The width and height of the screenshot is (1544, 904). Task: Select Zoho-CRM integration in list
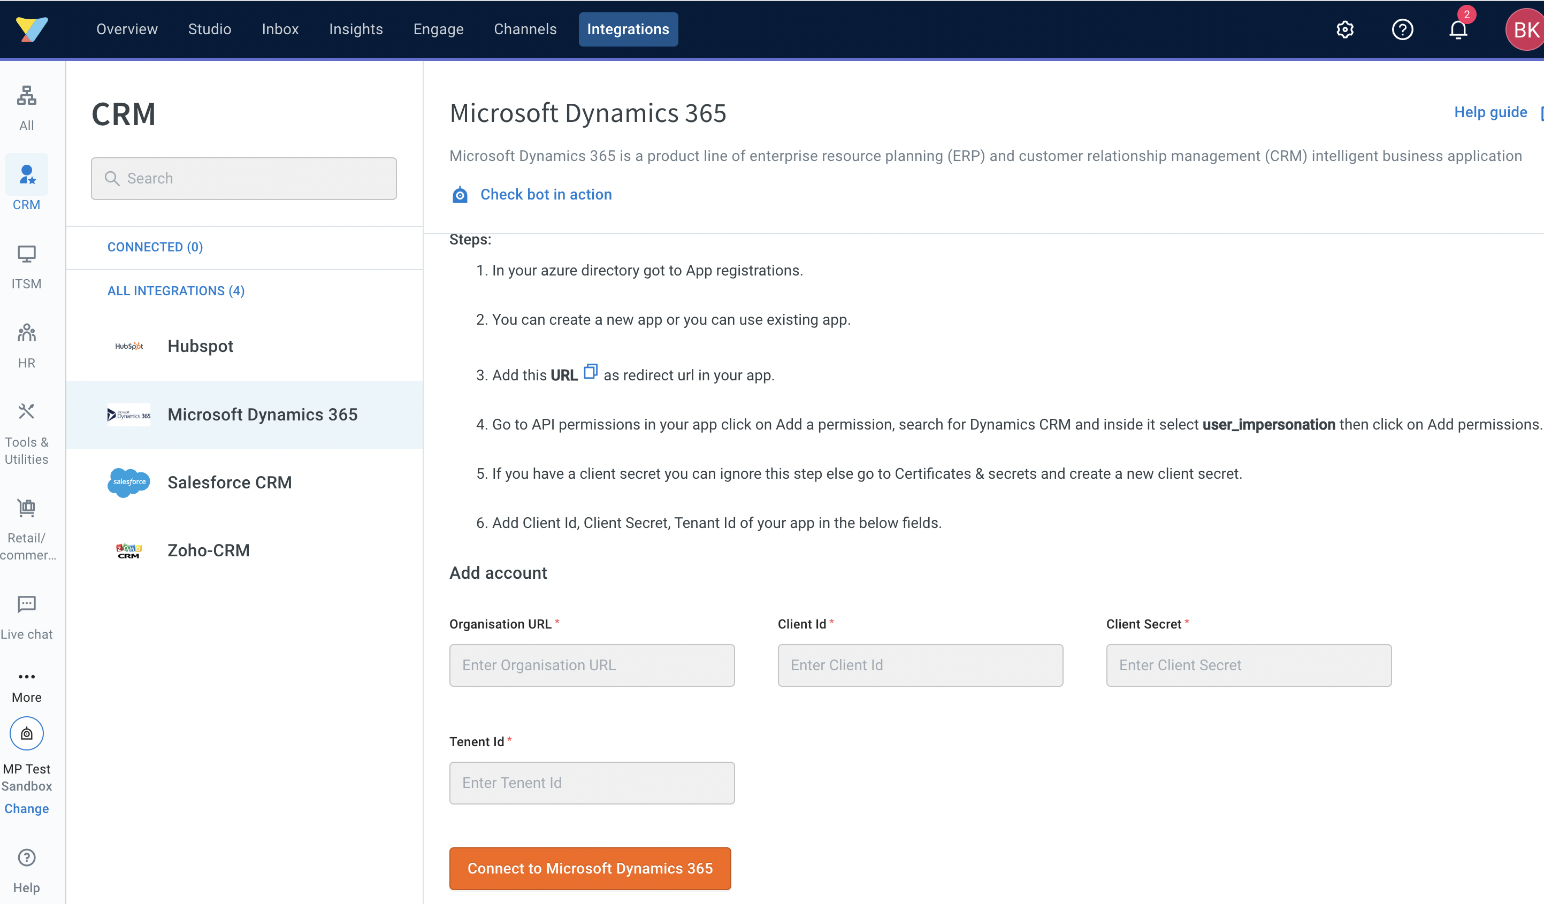click(x=244, y=550)
